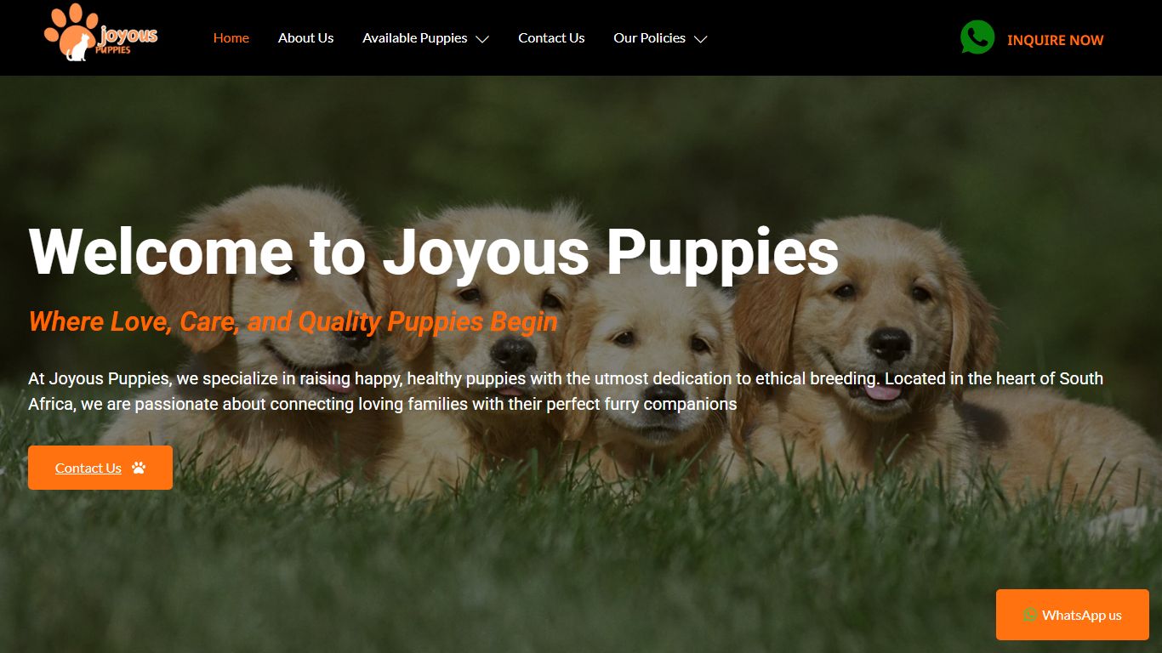Click the INQUIRE NOW link
Viewport: 1162px width, 653px height.
coord(1055,40)
